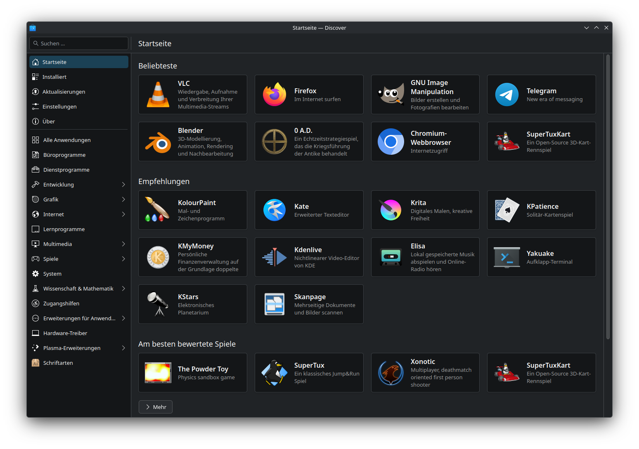Viewport: 639px width, 449px height.
Task: Expand the Multimedia category chevron
Action: (123, 244)
